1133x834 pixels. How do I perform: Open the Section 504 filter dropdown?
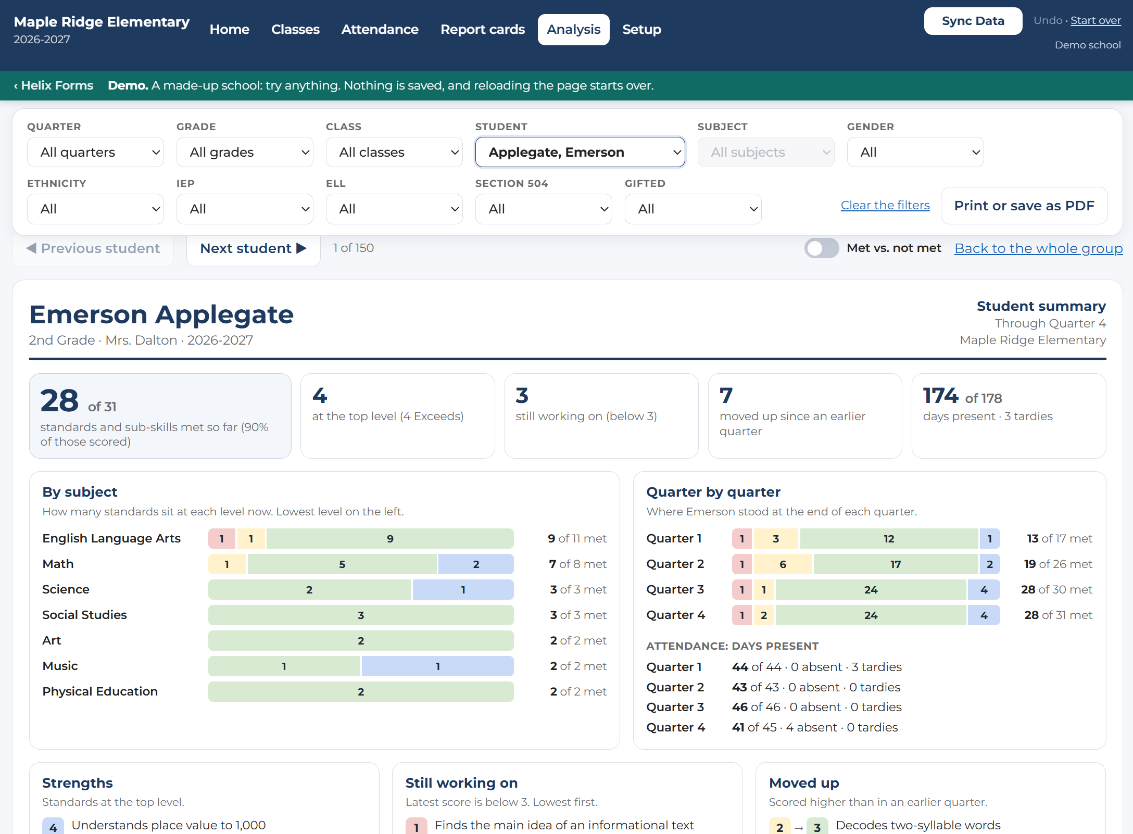544,209
